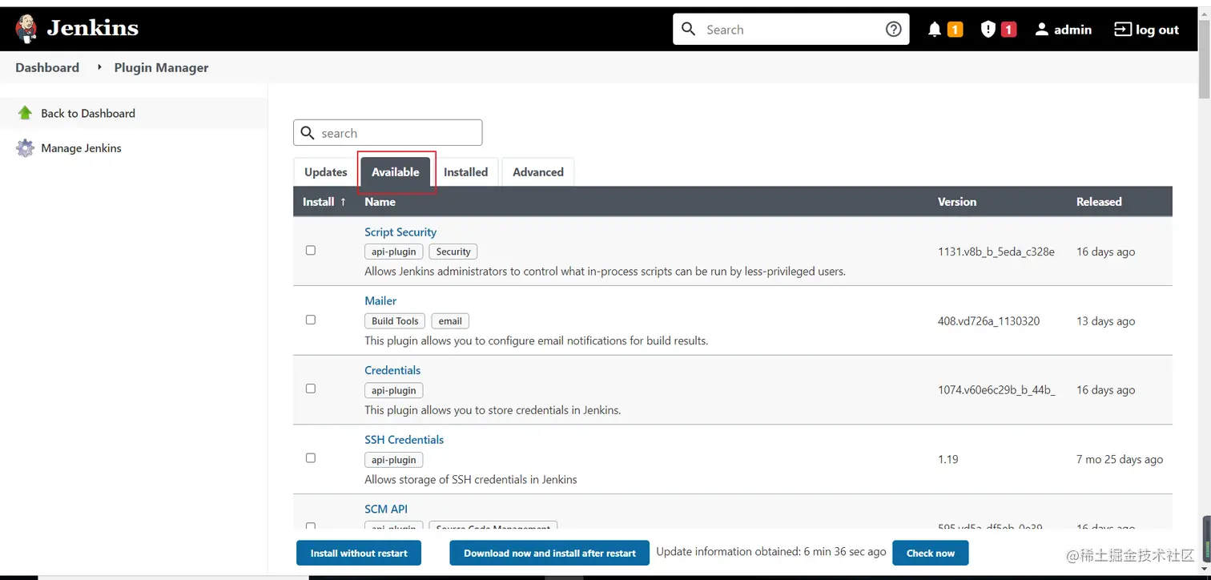
Task: Click the green Back to Dashboard arrow icon
Action: (26, 113)
